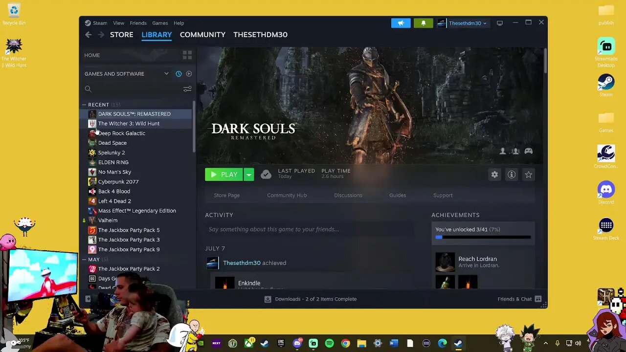Expand Games and Software dropdown
The height and width of the screenshot is (352, 626).
(x=166, y=74)
